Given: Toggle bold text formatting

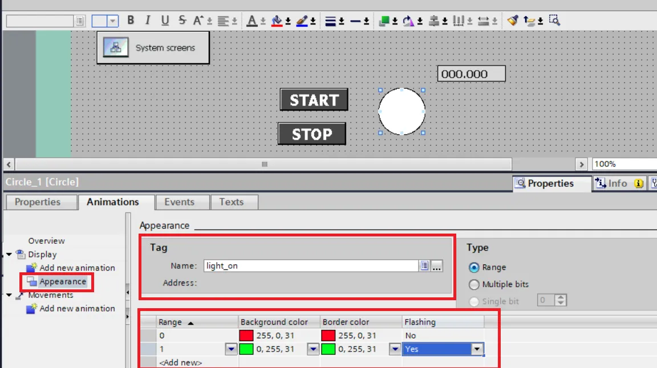Looking at the screenshot, I should [x=131, y=20].
